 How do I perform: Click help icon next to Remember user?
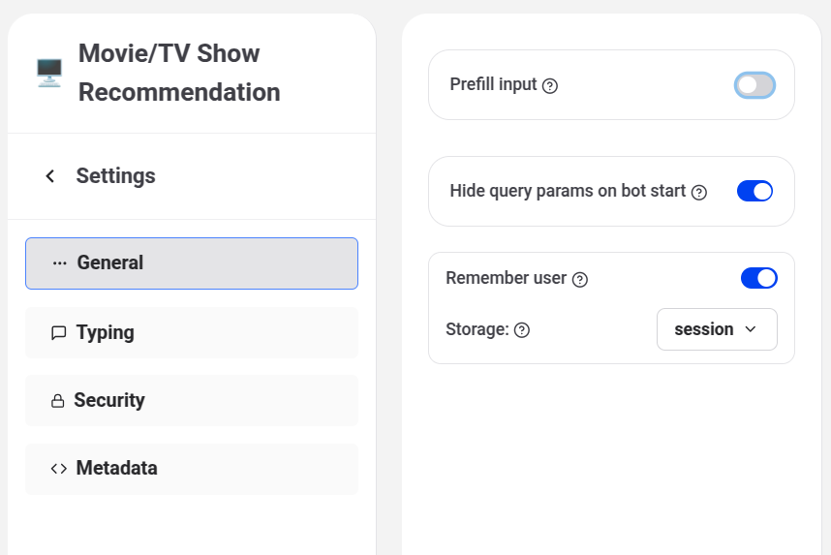580,280
